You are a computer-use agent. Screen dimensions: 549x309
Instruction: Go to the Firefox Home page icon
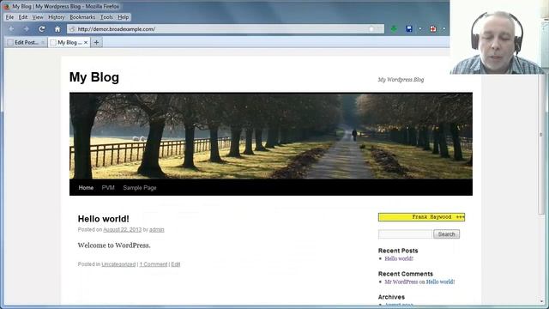(x=57, y=29)
